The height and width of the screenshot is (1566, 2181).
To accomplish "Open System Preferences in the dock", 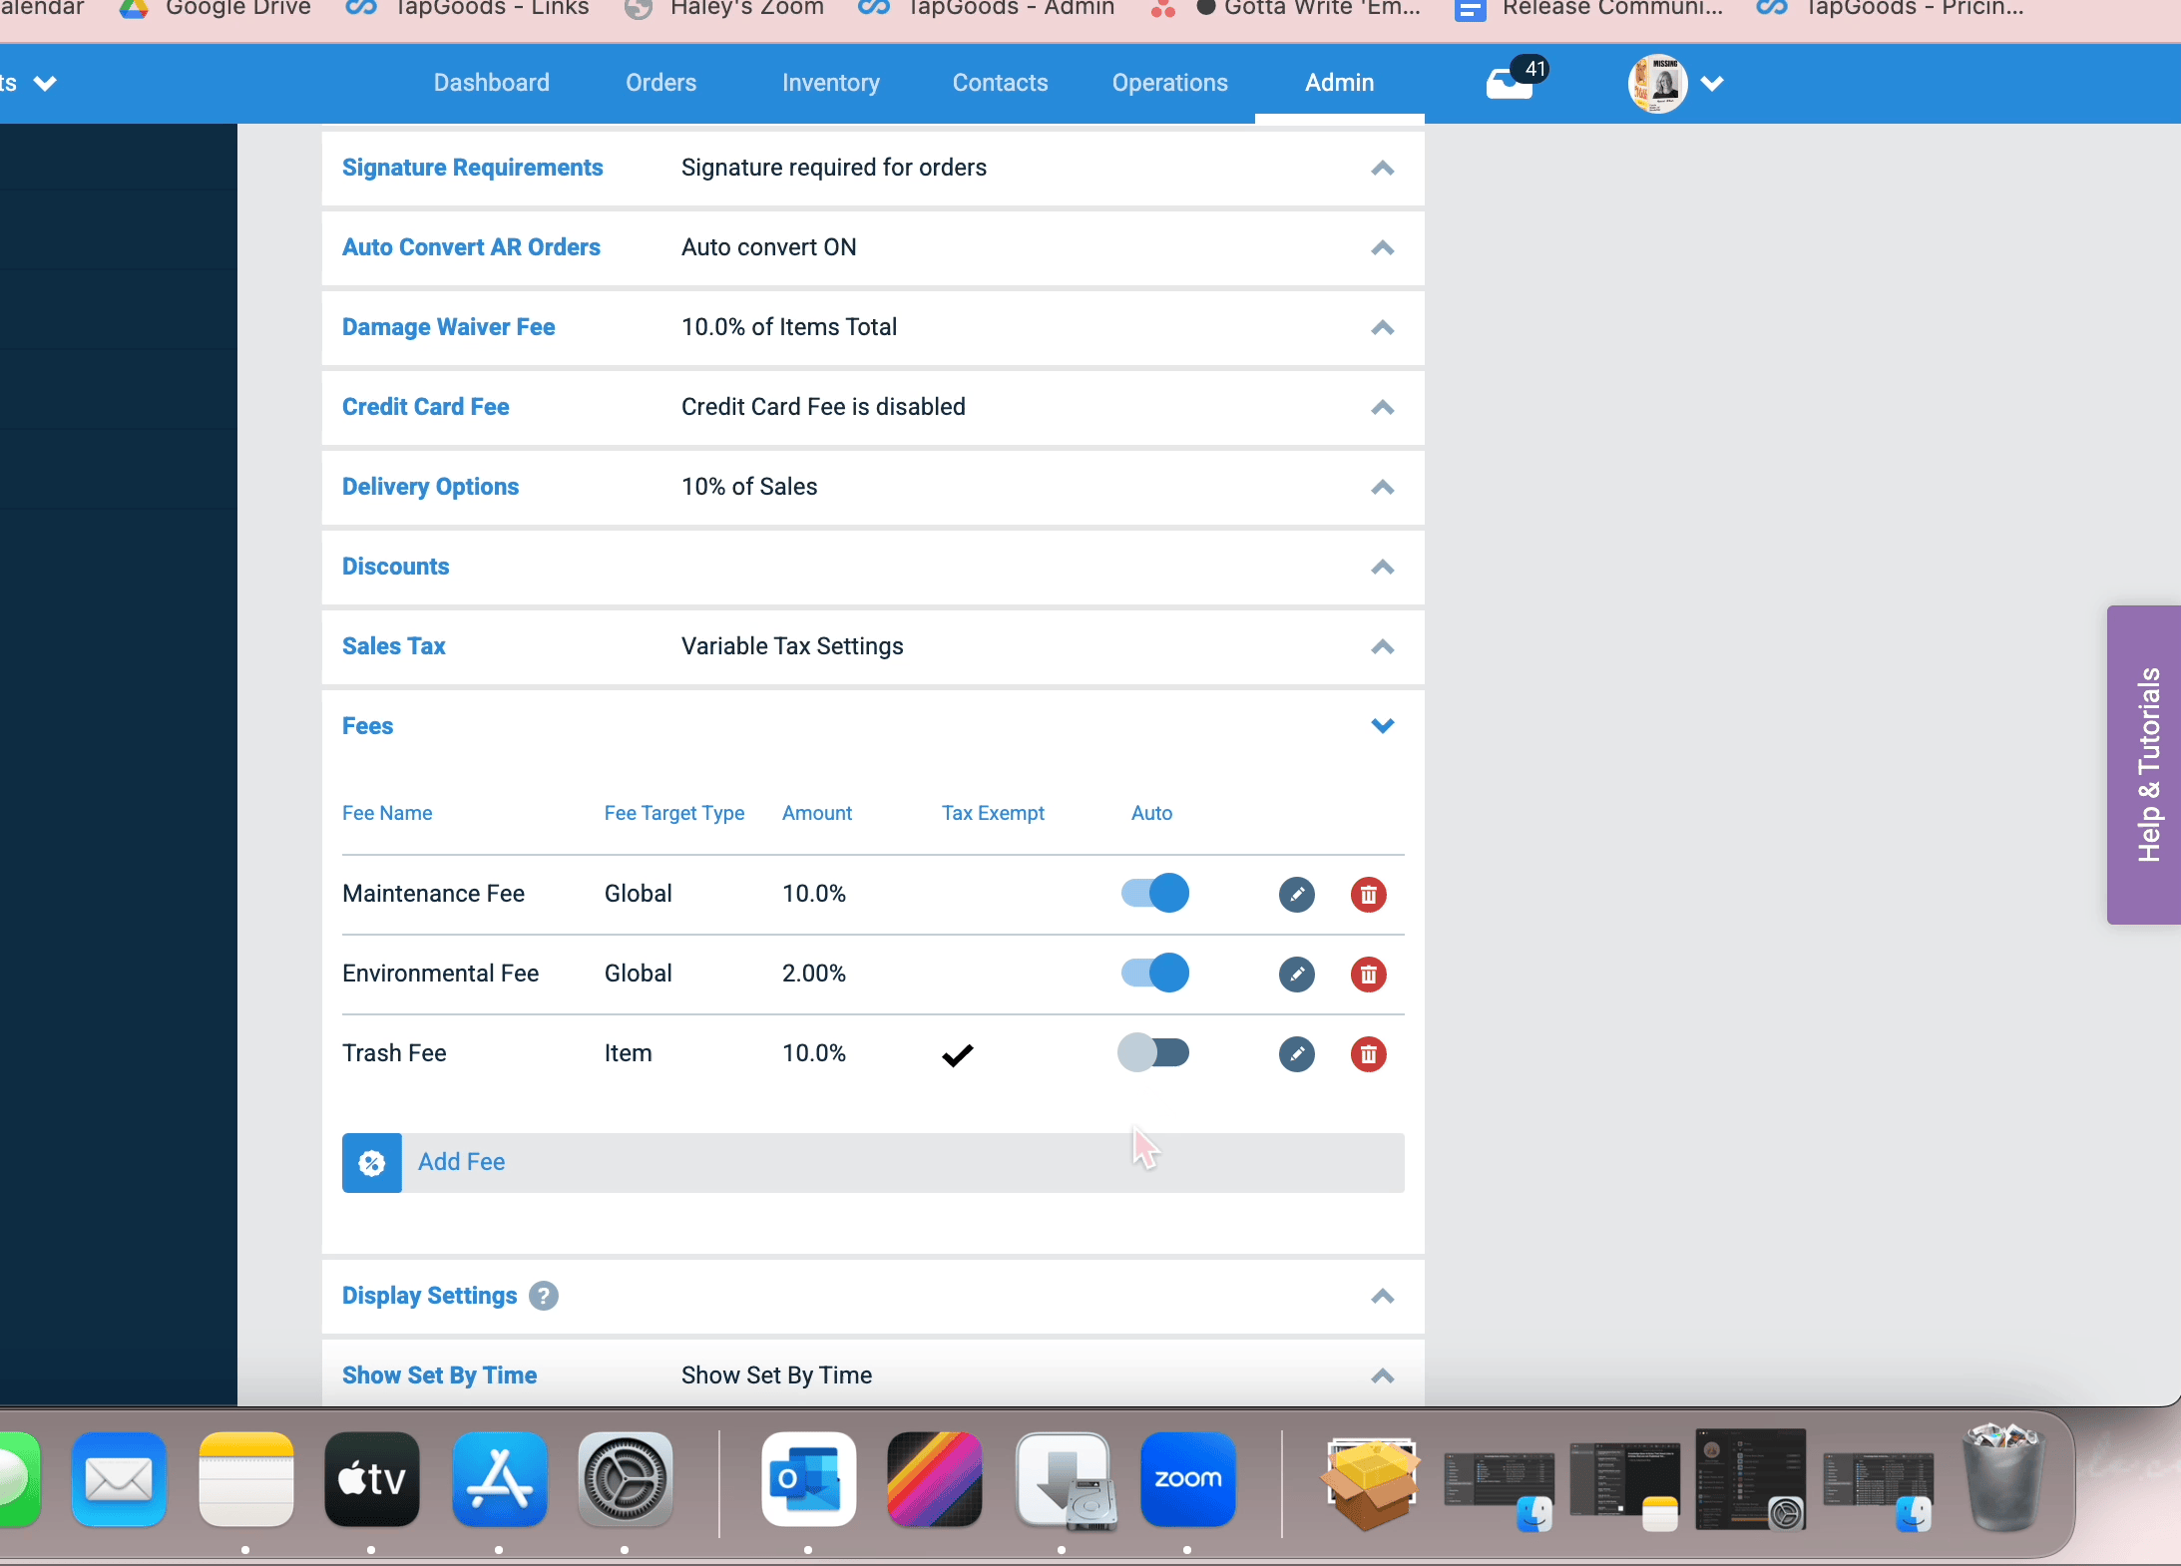I will [x=626, y=1479].
